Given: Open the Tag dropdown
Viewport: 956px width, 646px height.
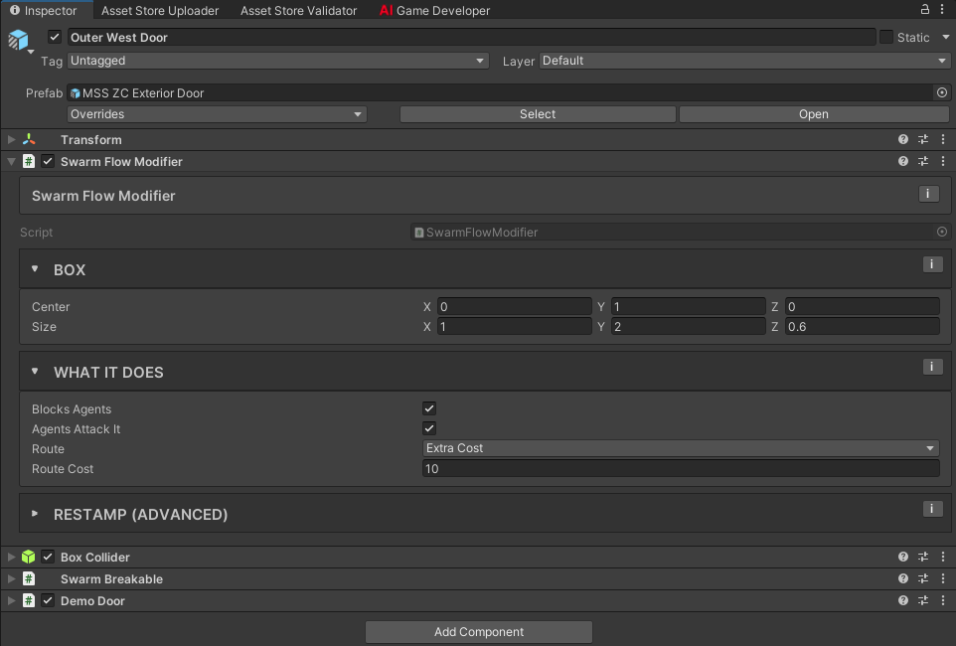Looking at the screenshot, I should (278, 61).
